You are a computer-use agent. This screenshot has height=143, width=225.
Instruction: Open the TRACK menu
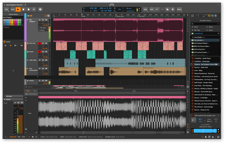pos(179,9)
